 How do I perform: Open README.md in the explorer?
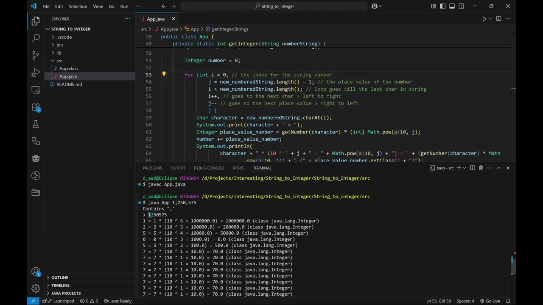(69, 84)
